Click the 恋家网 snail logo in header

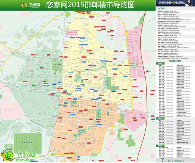pyautogui.click(x=30, y=5)
